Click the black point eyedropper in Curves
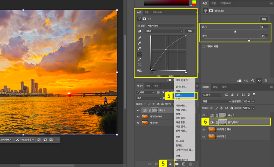The image size is (274, 167). pos(140,38)
